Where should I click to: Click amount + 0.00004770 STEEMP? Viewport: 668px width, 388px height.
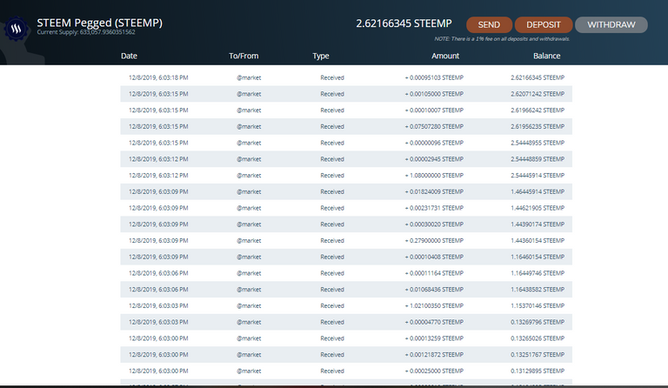pyautogui.click(x=434, y=323)
